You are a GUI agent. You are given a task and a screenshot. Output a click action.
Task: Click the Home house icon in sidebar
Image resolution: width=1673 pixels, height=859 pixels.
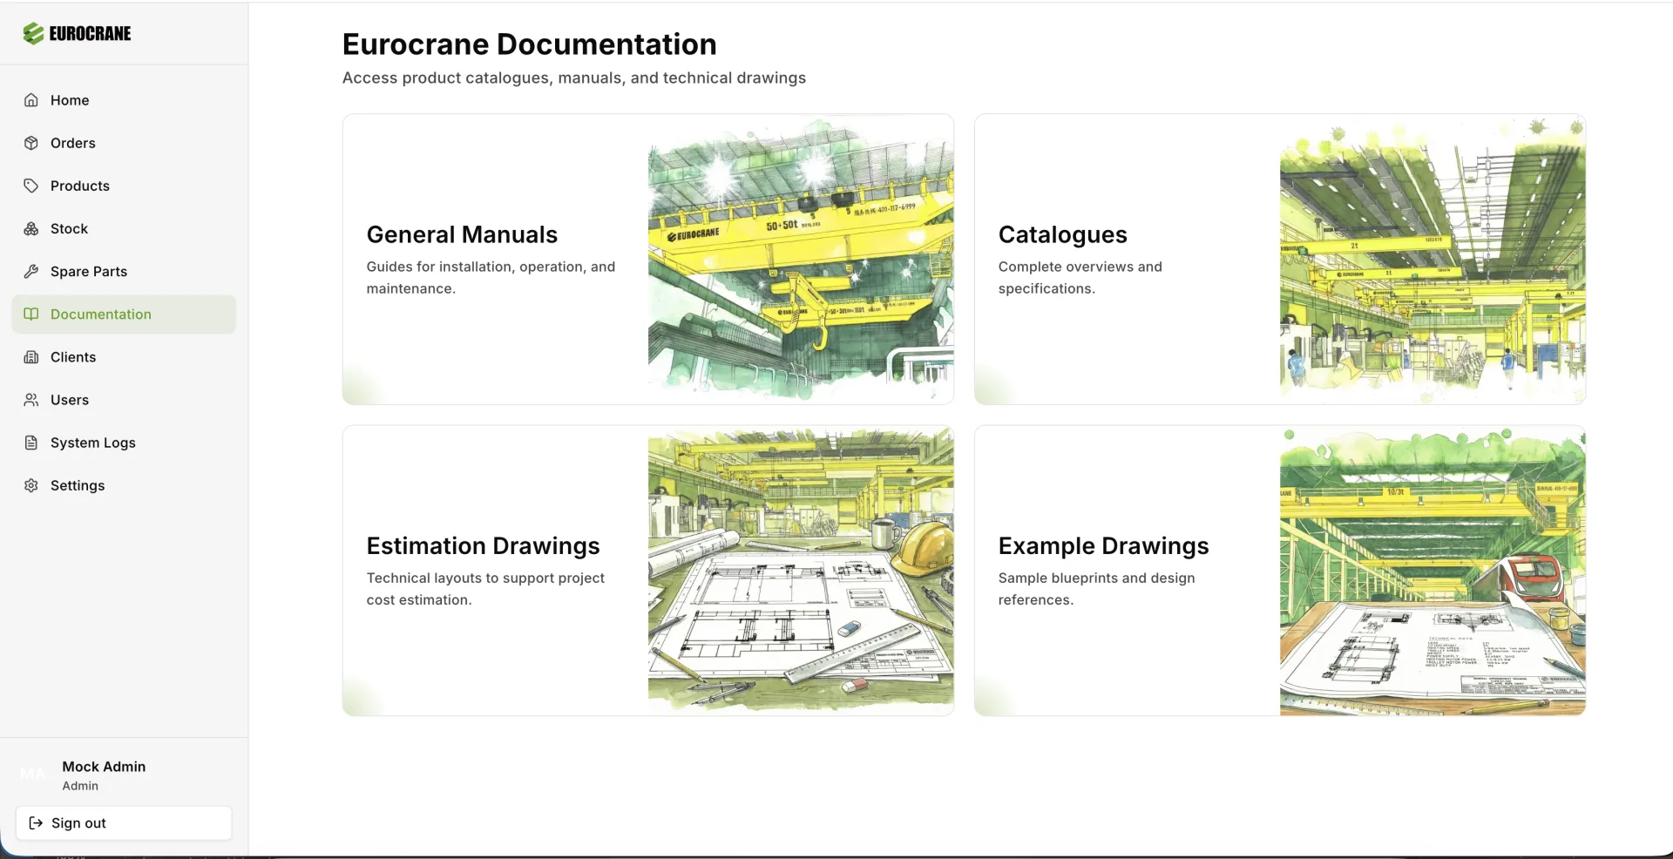point(31,100)
